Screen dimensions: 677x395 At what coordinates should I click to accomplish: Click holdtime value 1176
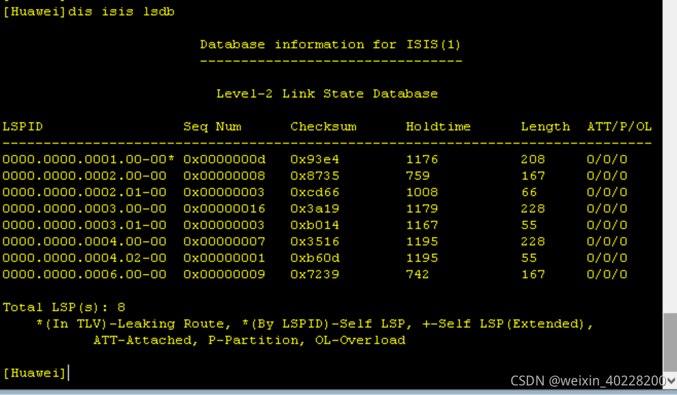pyautogui.click(x=422, y=160)
